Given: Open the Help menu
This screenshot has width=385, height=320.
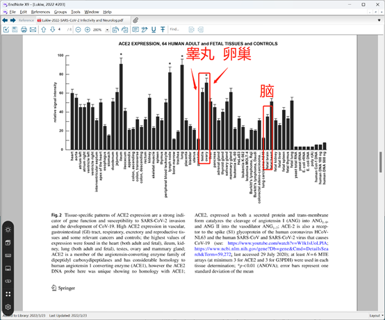Looking at the screenshot, I should coord(107,12).
